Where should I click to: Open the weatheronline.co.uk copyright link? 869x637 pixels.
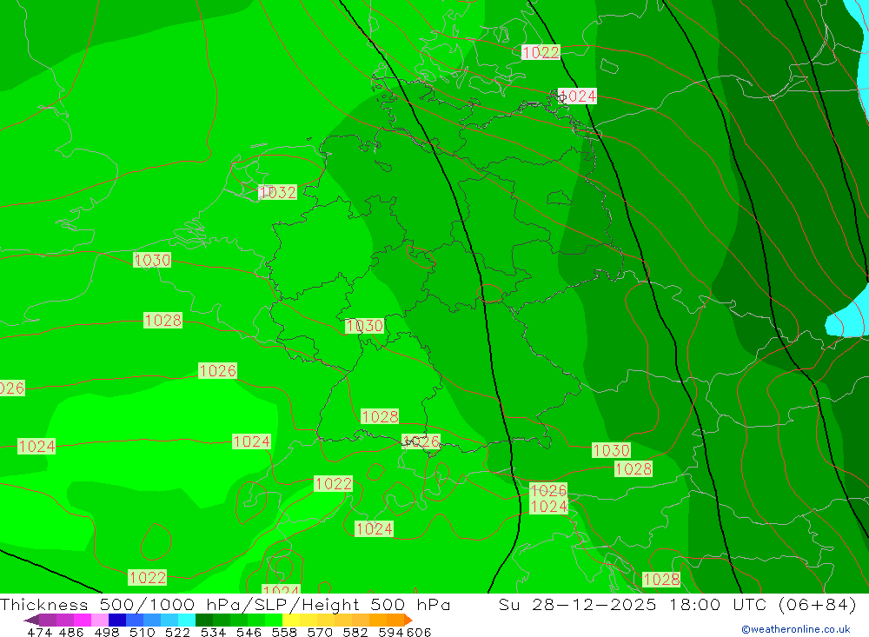(x=796, y=629)
